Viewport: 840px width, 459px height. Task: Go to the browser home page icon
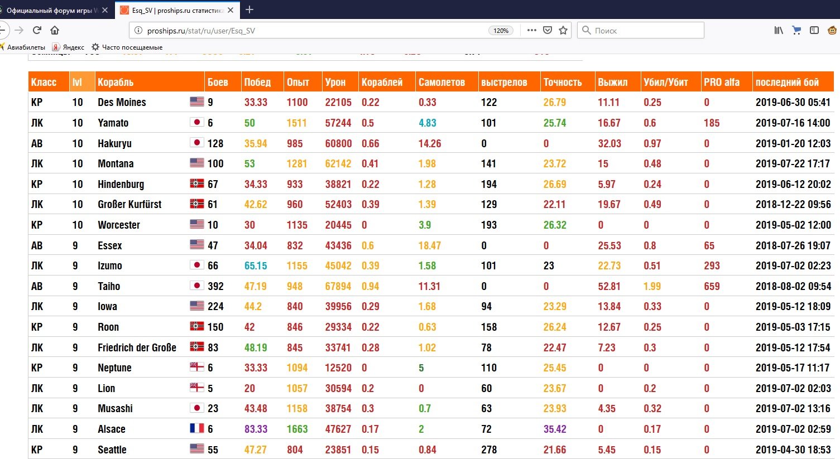(x=55, y=30)
